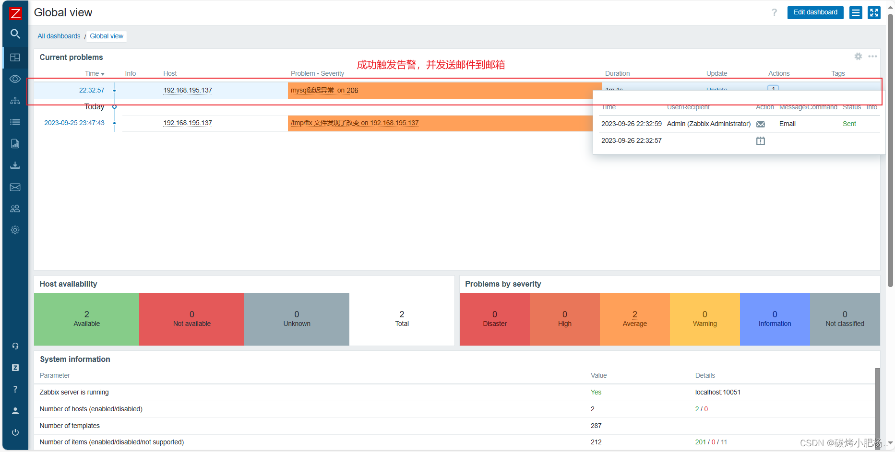Viewport: 895px width, 452px height.
Task: Click the 2023-09-26 22:32:59 action time
Action: 632,124
